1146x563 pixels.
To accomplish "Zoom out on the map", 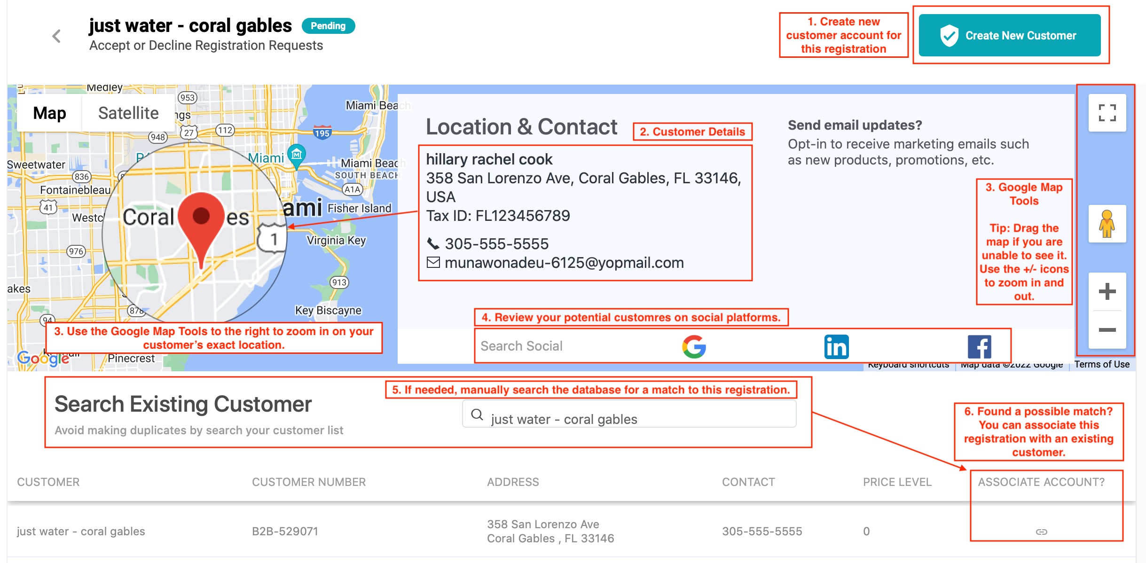I will pos(1107,329).
